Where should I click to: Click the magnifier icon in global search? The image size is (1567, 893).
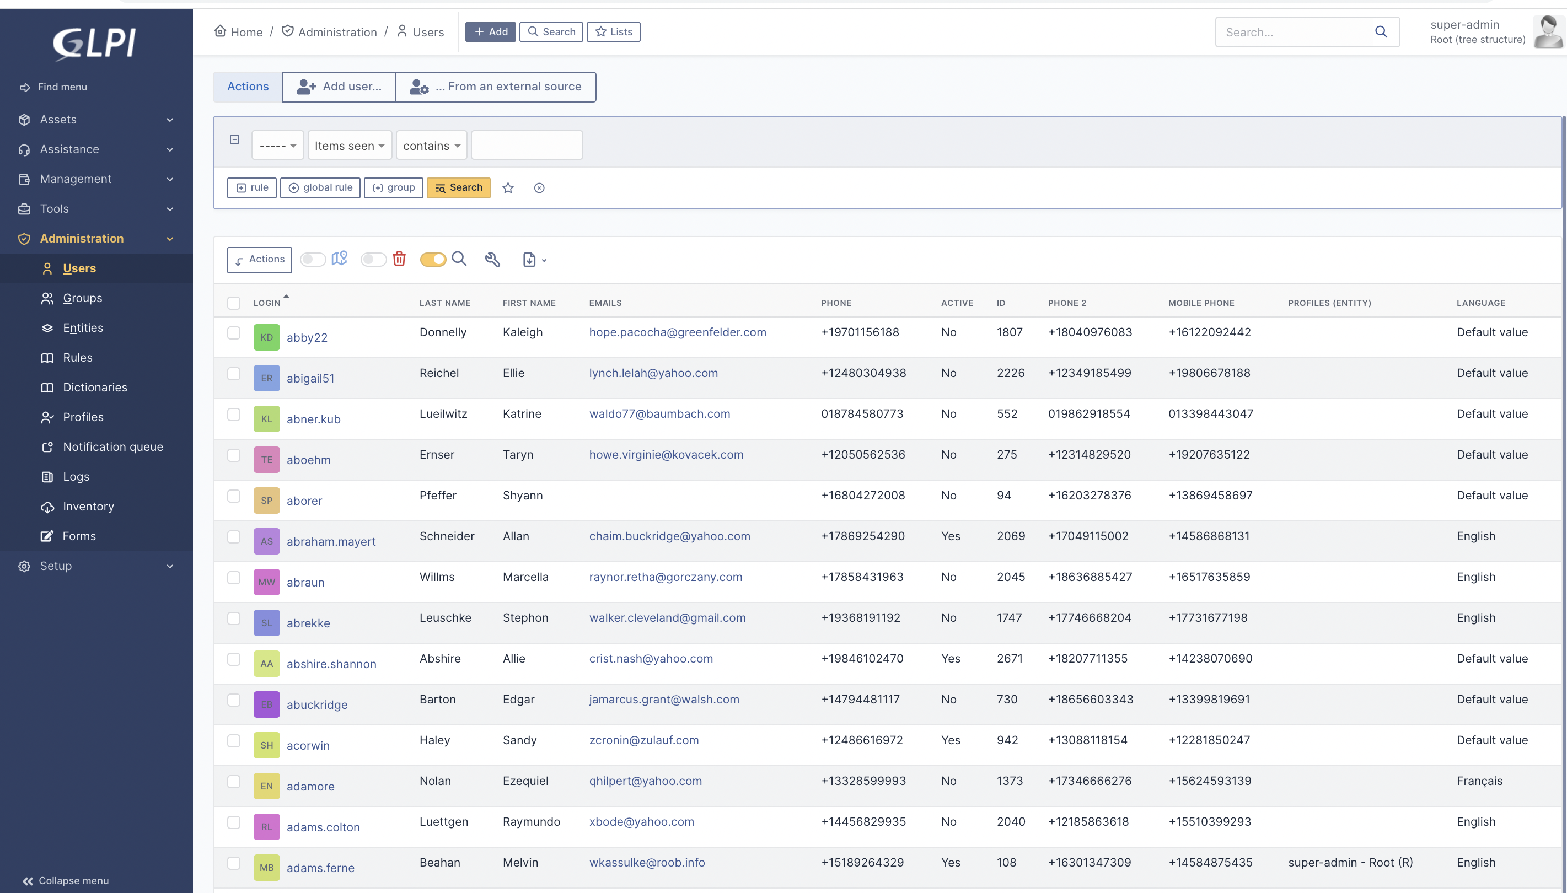tap(1381, 32)
